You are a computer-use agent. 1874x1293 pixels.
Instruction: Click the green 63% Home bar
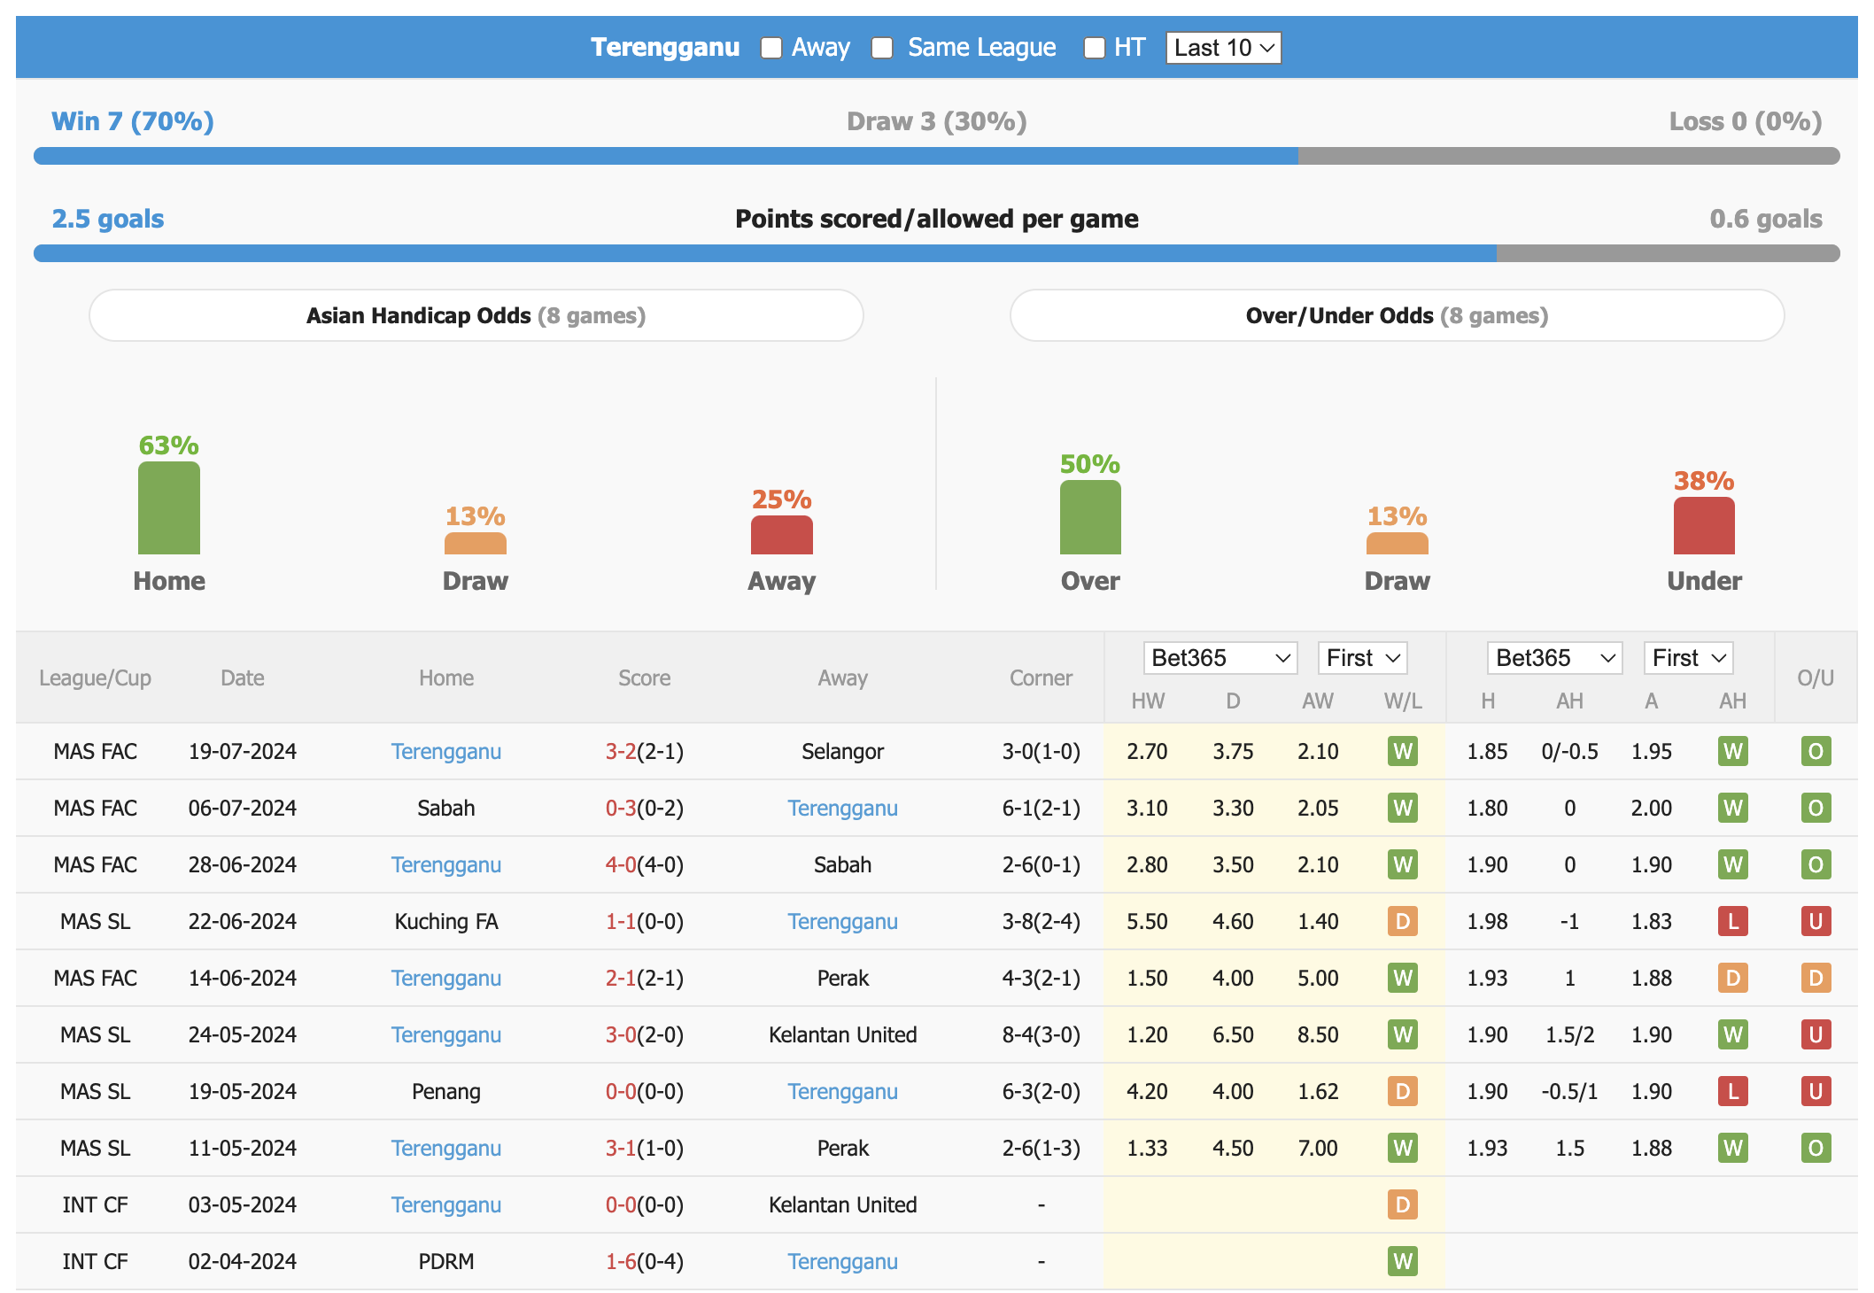pos(169,508)
